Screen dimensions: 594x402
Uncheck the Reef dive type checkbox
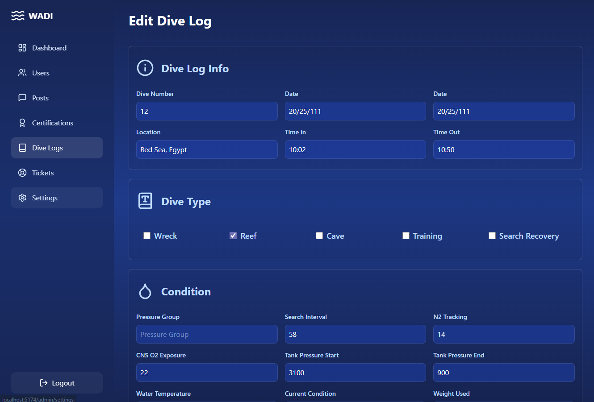[233, 236]
